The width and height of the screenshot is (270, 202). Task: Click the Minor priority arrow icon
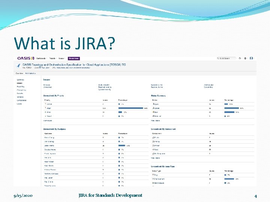(x=45, y=112)
